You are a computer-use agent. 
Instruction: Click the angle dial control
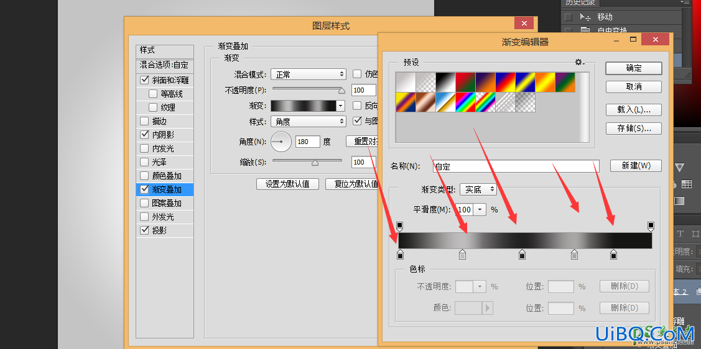point(281,142)
